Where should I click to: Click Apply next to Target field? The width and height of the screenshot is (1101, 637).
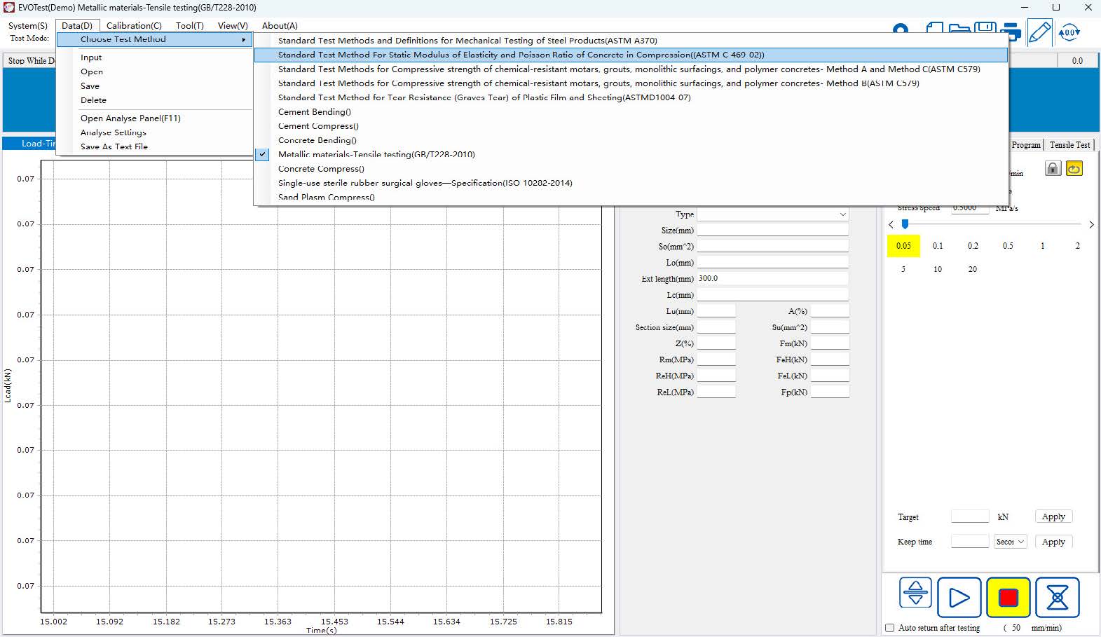(x=1053, y=516)
